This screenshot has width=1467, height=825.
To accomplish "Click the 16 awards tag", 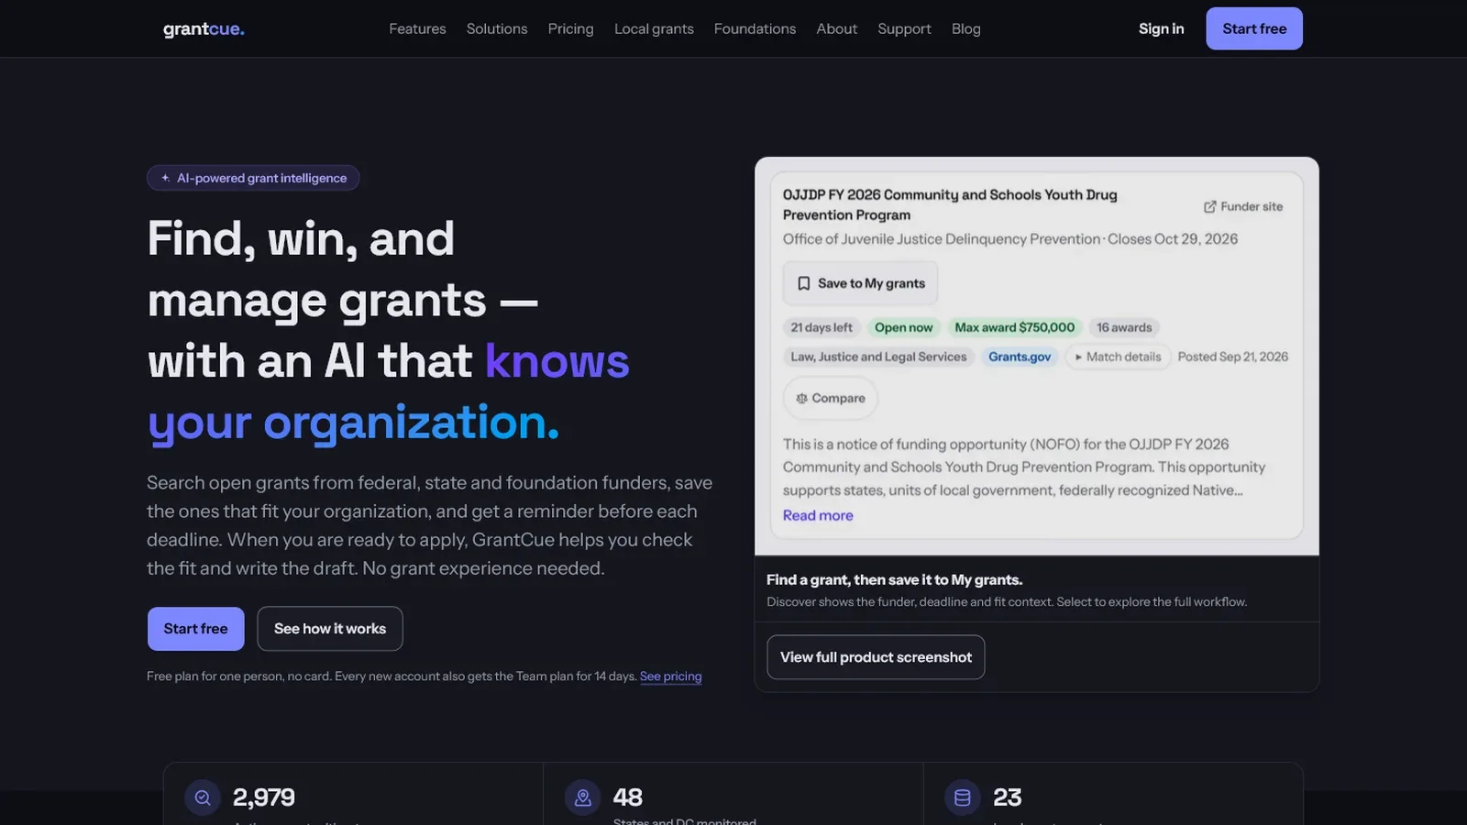I will (1124, 327).
